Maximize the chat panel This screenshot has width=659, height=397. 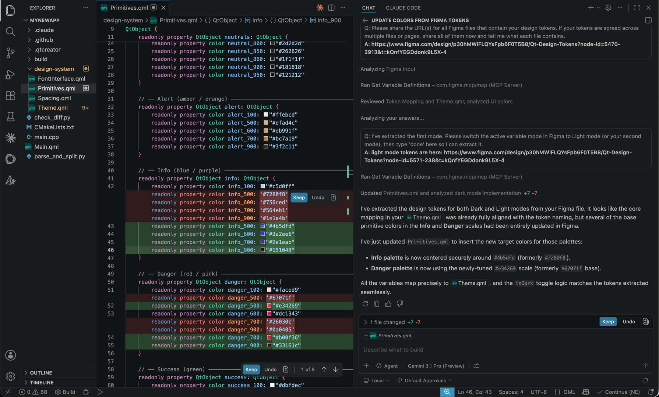[x=637, y=8]
